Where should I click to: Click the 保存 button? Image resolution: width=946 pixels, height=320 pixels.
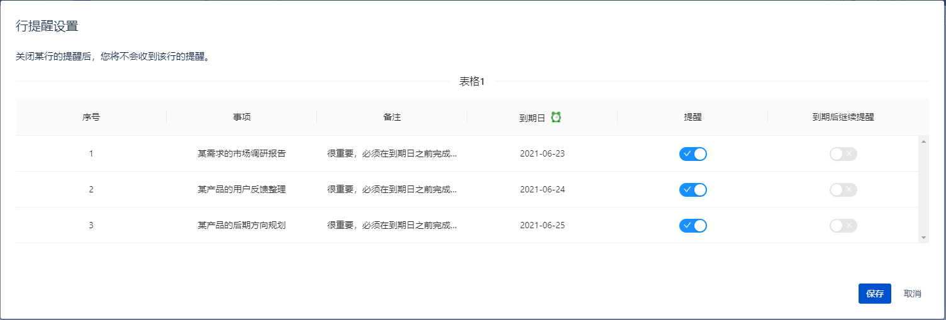874,294
